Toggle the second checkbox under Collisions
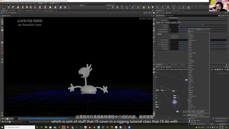Image resolution: width=229 pixels, height=129 pixels. pos(170,38)
